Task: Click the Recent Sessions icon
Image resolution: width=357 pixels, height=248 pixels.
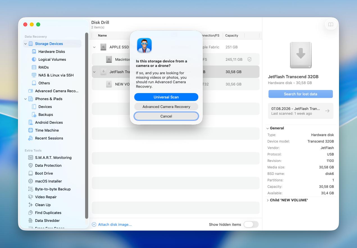Action: pos(31,138)
